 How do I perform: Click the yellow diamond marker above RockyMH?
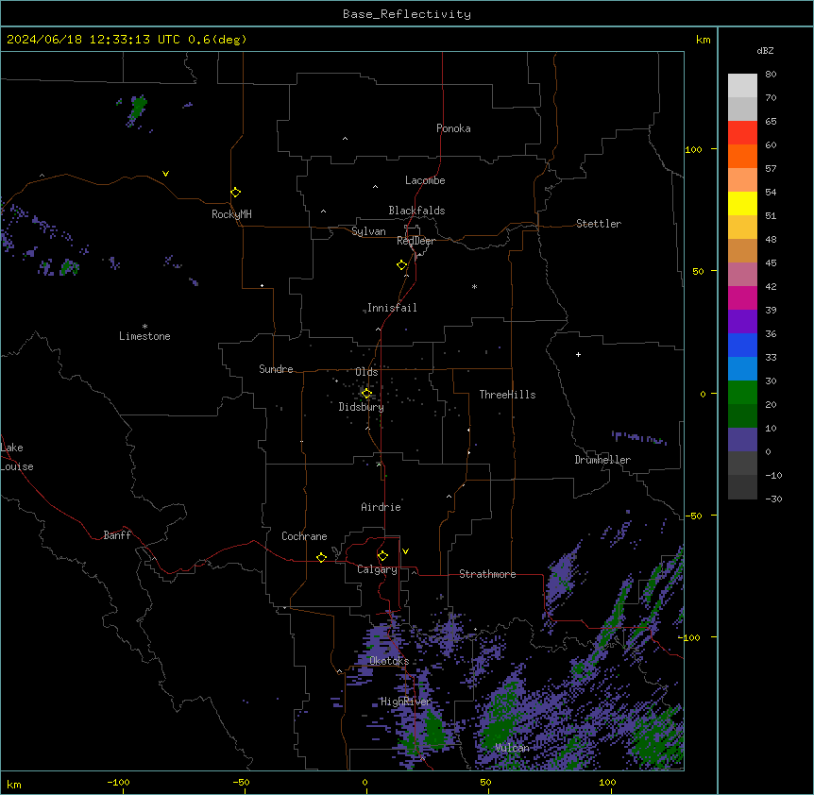235,193
